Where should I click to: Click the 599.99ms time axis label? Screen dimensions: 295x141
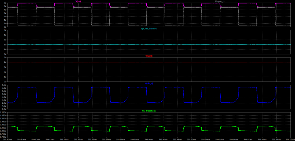coord(276,140)
